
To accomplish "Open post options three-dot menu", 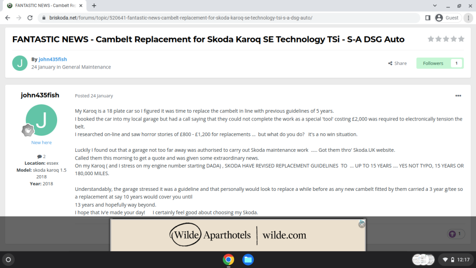I will [458, 96].
